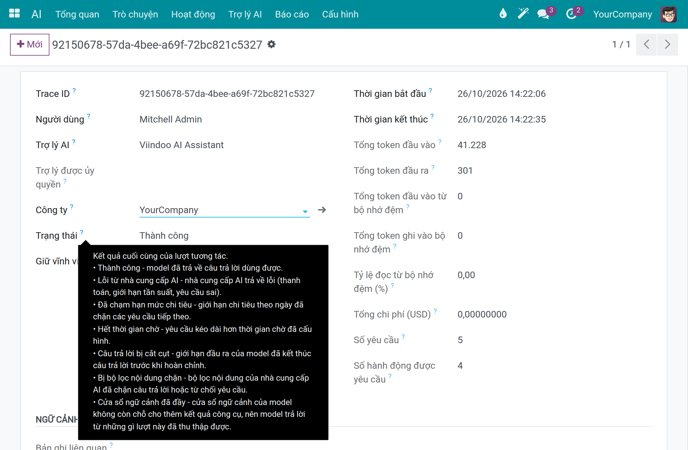The height and width of the screenshot is (450, 688).
Task: Click help mark beside Tổng token đầu vào
Action: click(440, 142)
